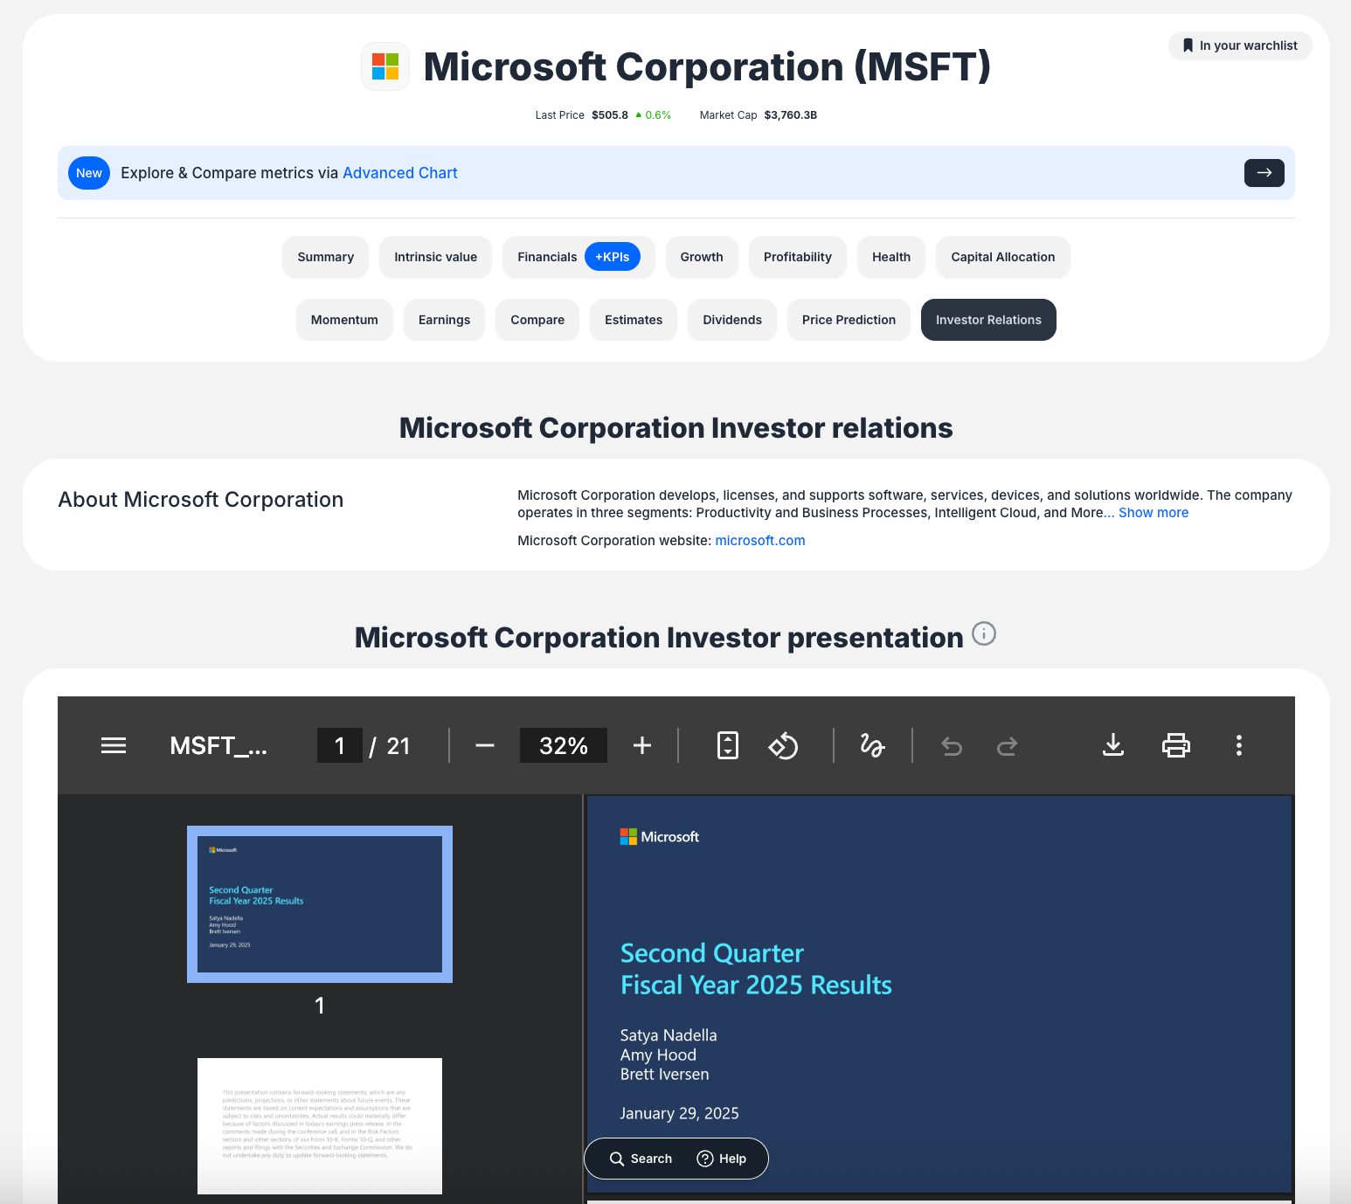
Task: Click the Microsoft logo icon in header
Action: (x=385, y=66)
